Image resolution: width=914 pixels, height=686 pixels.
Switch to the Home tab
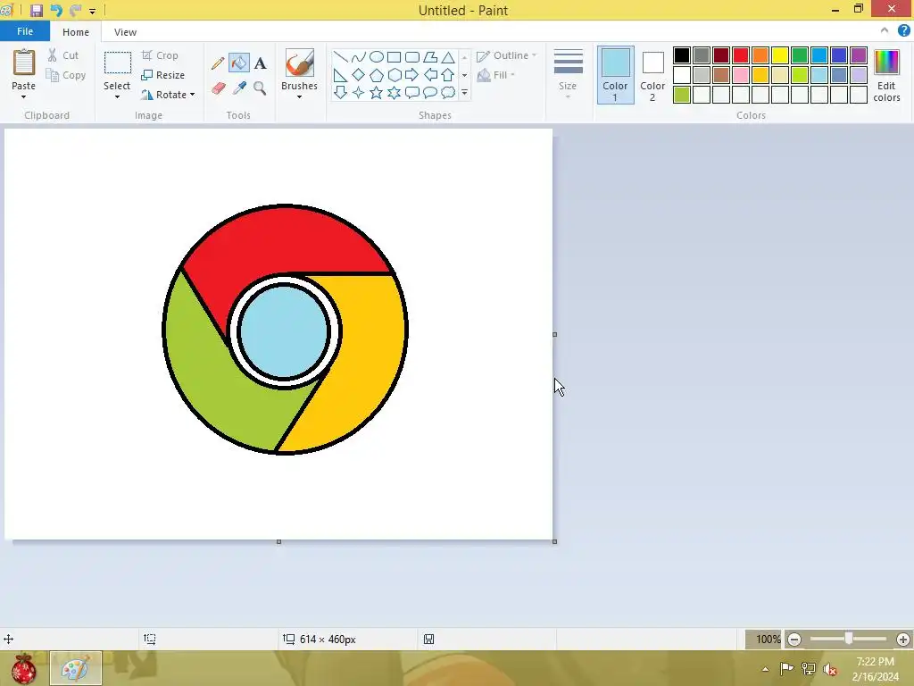click(76, 32)
